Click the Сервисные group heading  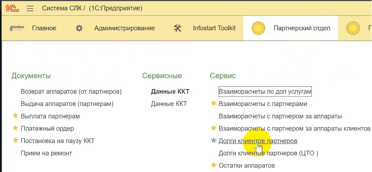coord(162,76)
